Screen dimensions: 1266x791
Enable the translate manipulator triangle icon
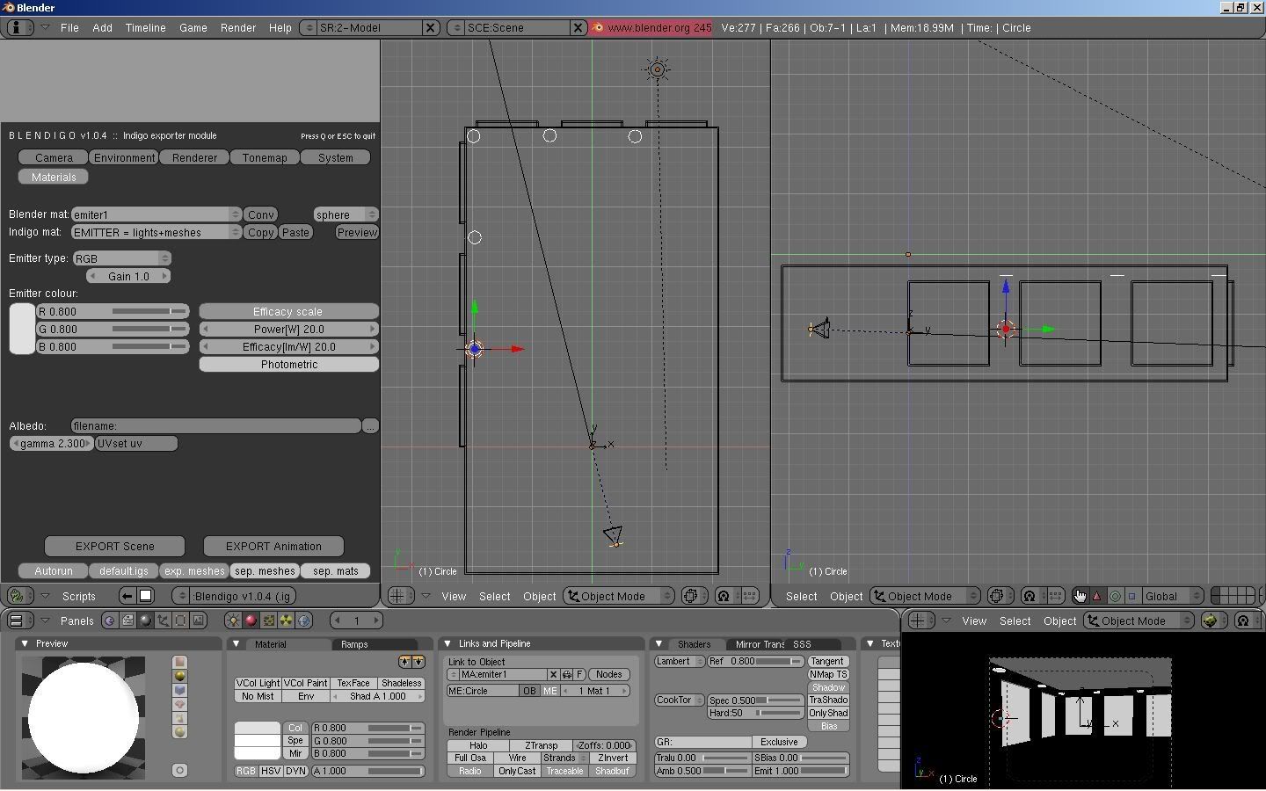tap(1096, 596)
